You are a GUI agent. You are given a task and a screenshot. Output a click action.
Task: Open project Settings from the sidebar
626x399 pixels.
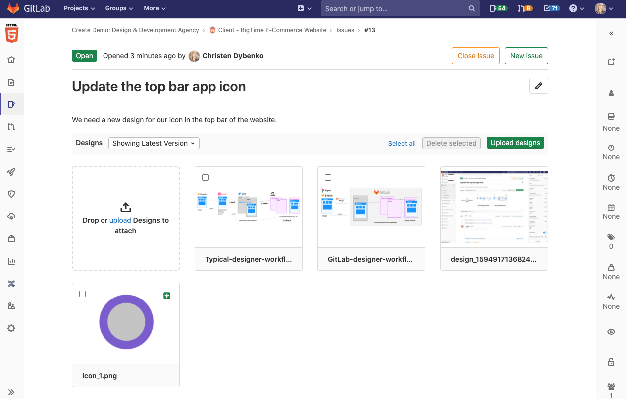click(x=11, y=328)
